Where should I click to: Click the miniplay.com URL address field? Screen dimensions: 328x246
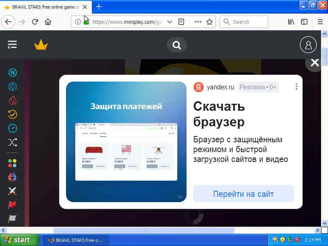point(128,22)
